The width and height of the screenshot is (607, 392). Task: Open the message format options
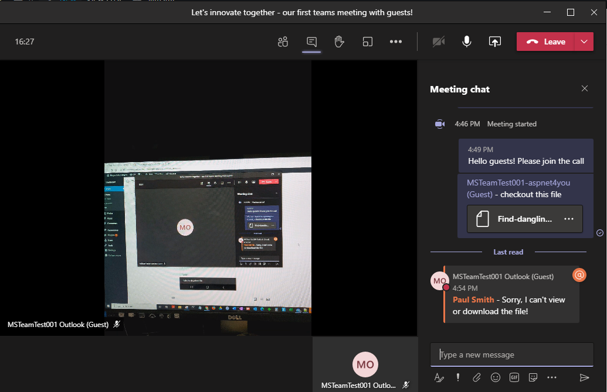[439, 378]
